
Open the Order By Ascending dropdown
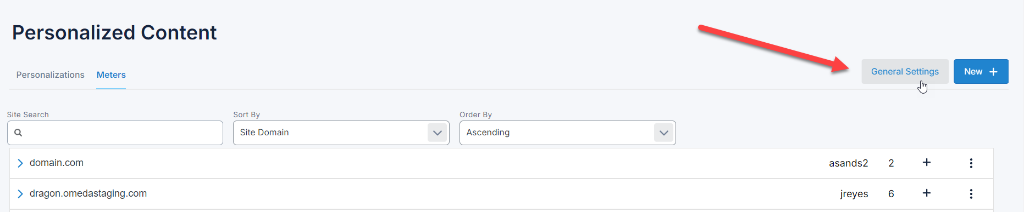pos(568,133)
